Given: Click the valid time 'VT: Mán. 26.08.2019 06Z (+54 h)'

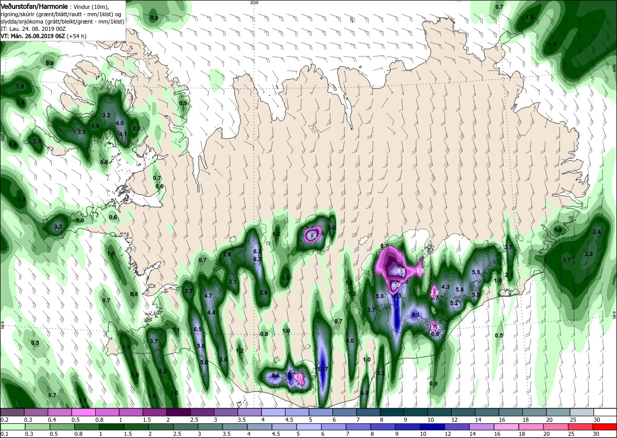Looking at the screenshot, I should click(x=44, y=36).
